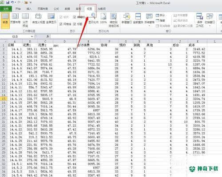The image size is (222, 177).
Task: Click Zoom to Selection (缩放到选定区域)
Action: tap(114, 20)
